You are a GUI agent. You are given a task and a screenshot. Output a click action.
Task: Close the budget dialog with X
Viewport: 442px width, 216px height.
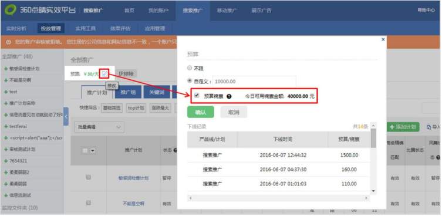[x=383, y=39]
